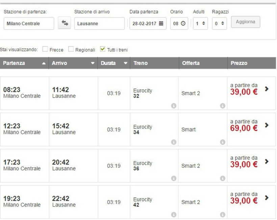The height and width of the screenshot is (220, 277).
Task: Select the 39,00 € price for 19:23 train
Action: pos(244,201)
